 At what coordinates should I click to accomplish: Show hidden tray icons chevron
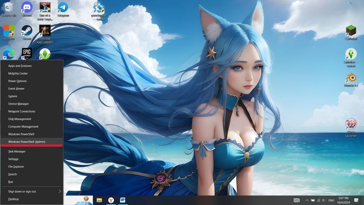tap(307, 200)
